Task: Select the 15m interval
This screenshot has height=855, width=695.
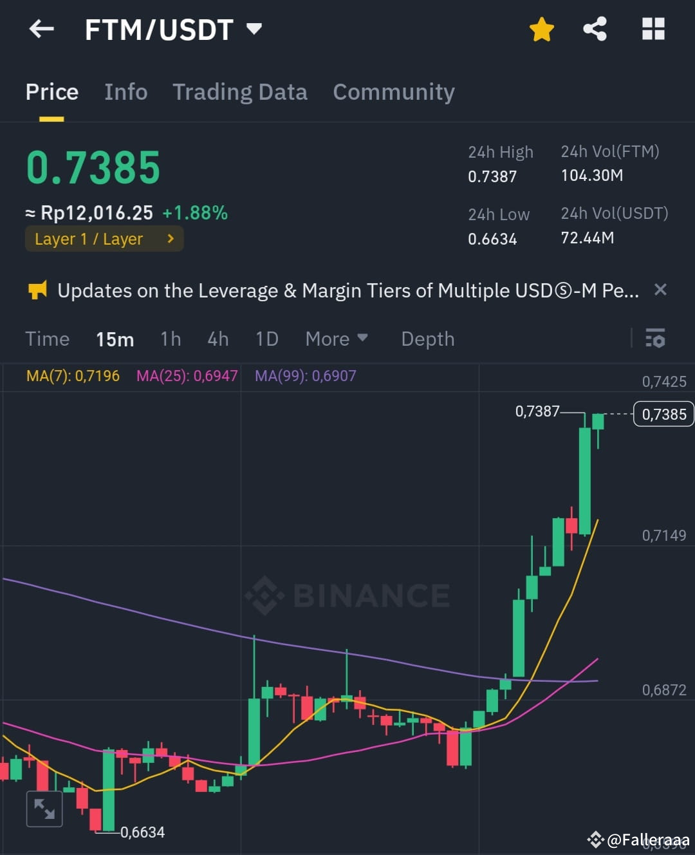Action: (x=115, y=339)
